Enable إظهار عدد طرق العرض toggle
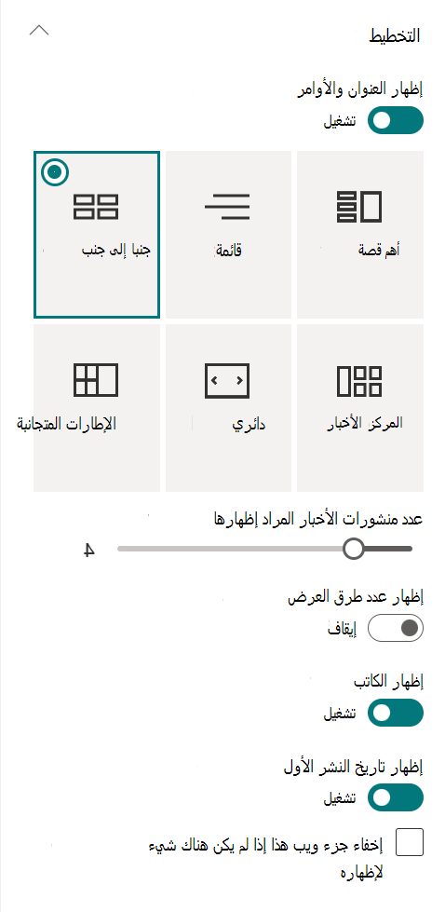 tap(396, 628)
